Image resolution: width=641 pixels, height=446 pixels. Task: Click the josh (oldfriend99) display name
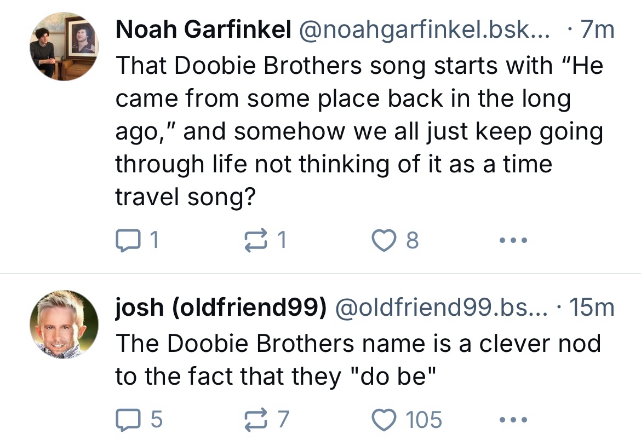tap(220, 309)
